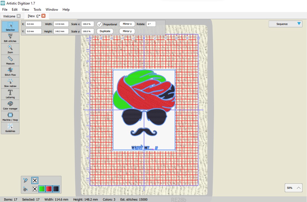This screenshot has width=307, height=202.
Task: Click the Scale y input field
Action: coord(87,31)
